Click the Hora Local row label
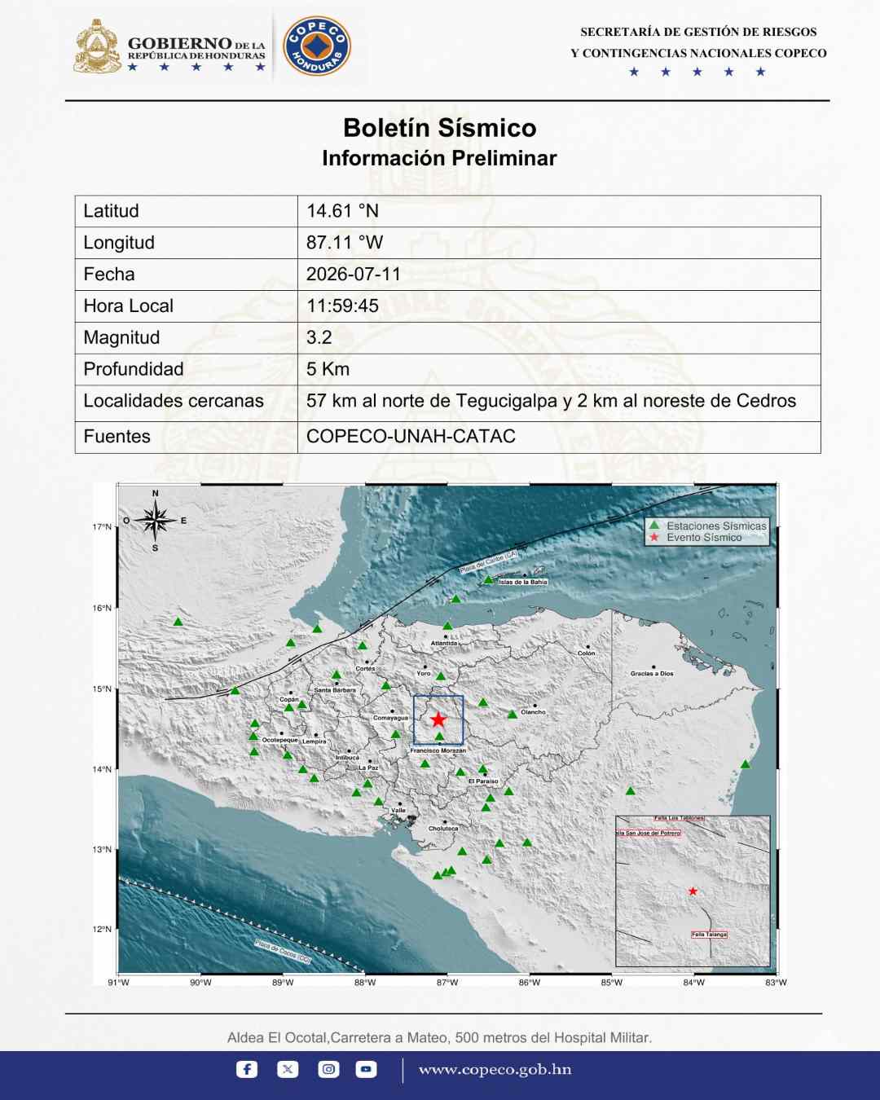 click(129, 306)
